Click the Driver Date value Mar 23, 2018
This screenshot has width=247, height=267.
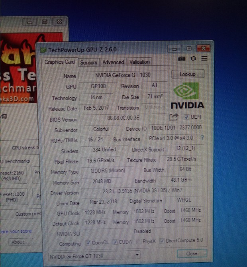pyautogui.click(x=103, y=202)
